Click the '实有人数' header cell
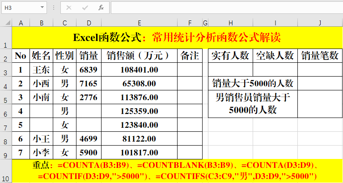 (x=230, y=56)
